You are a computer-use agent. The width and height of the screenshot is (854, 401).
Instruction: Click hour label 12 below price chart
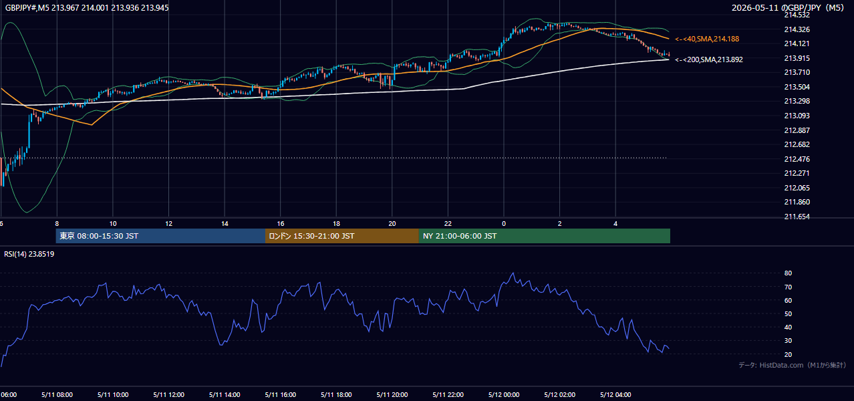(169, 223)
